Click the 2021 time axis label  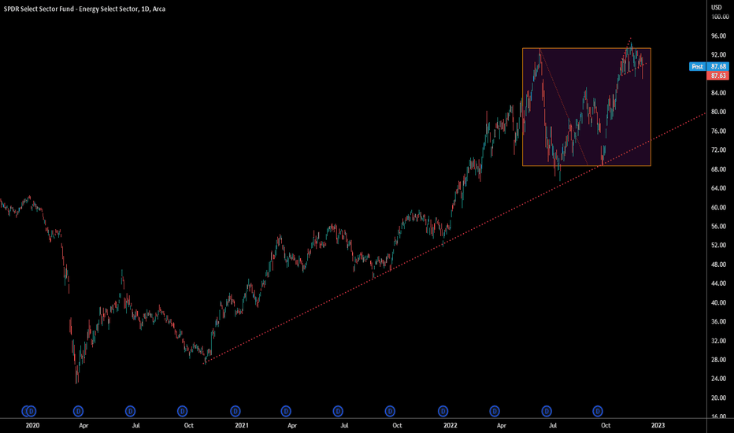[242, 425]
